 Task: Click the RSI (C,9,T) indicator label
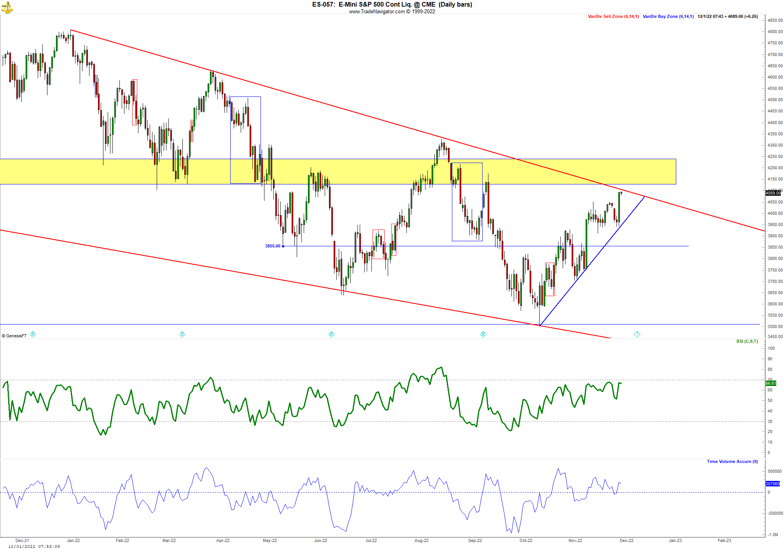coord(747,341)
